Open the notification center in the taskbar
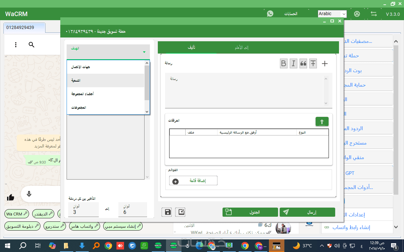This screenshot has width=404, height=252. pos(394,246)
